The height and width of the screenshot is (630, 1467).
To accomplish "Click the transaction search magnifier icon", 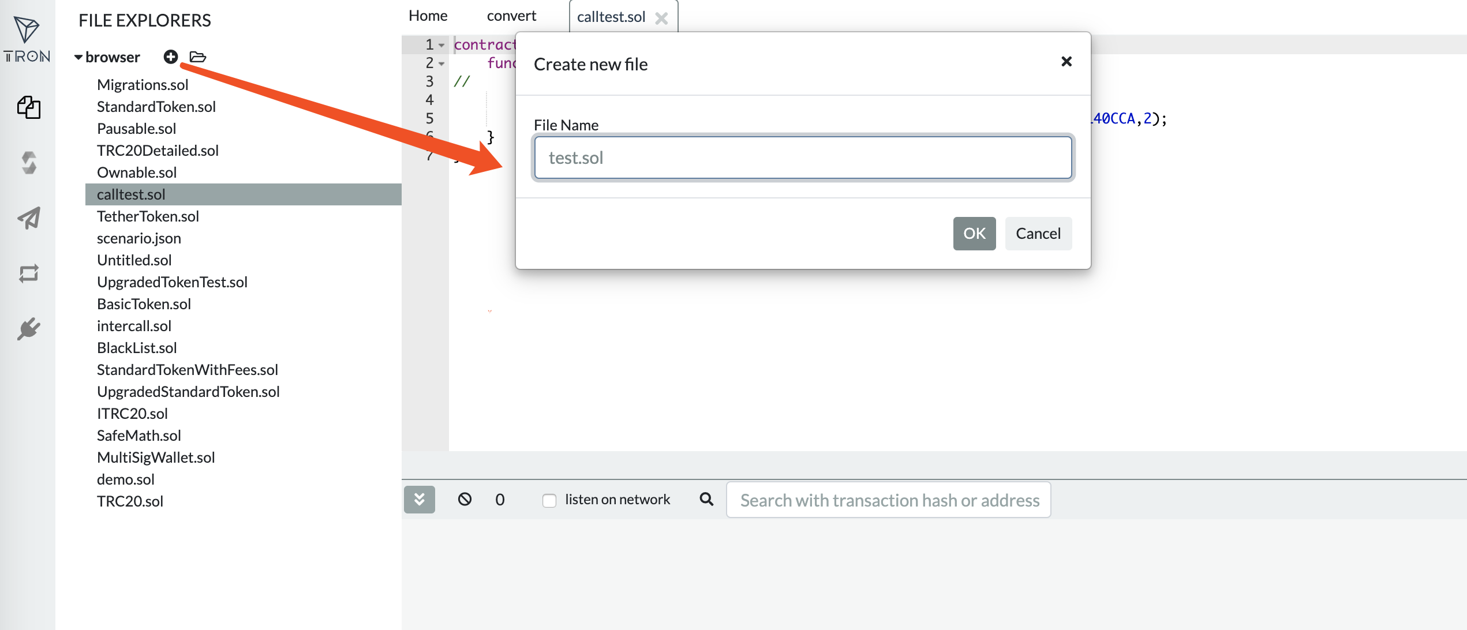I will pos(706,499).
